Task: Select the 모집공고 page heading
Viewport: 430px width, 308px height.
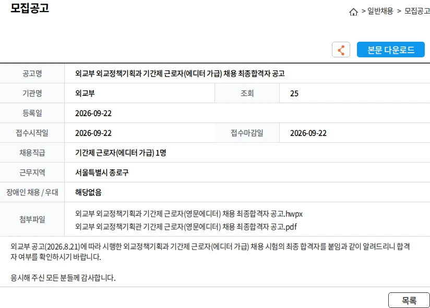Action: pos(30,8)
